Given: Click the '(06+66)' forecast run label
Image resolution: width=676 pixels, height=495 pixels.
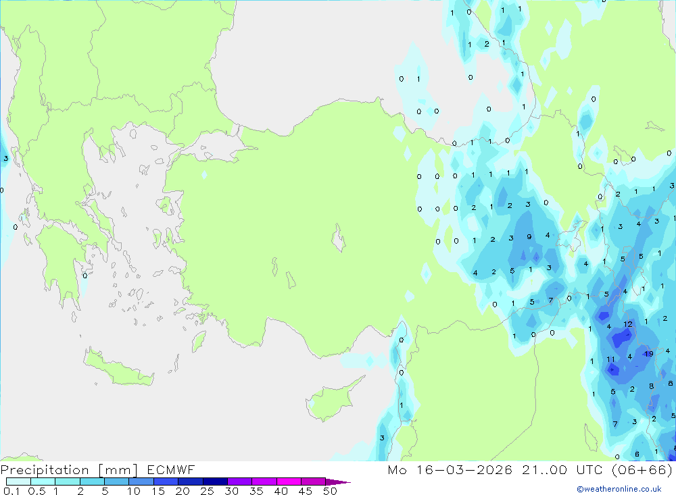Looking at the screenshot, I should pos(643,469).
